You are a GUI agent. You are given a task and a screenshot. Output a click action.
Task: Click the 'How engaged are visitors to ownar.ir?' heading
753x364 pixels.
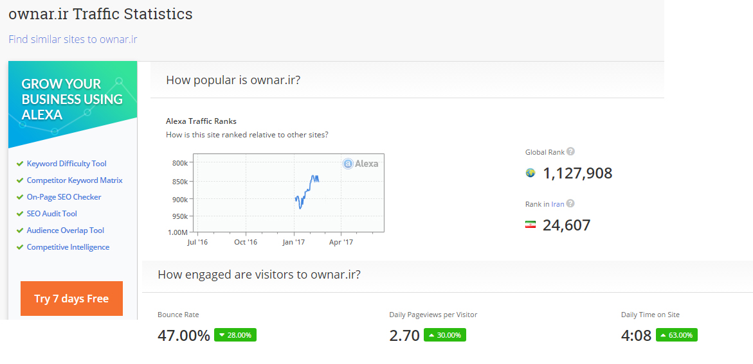(x=259, y=275)
